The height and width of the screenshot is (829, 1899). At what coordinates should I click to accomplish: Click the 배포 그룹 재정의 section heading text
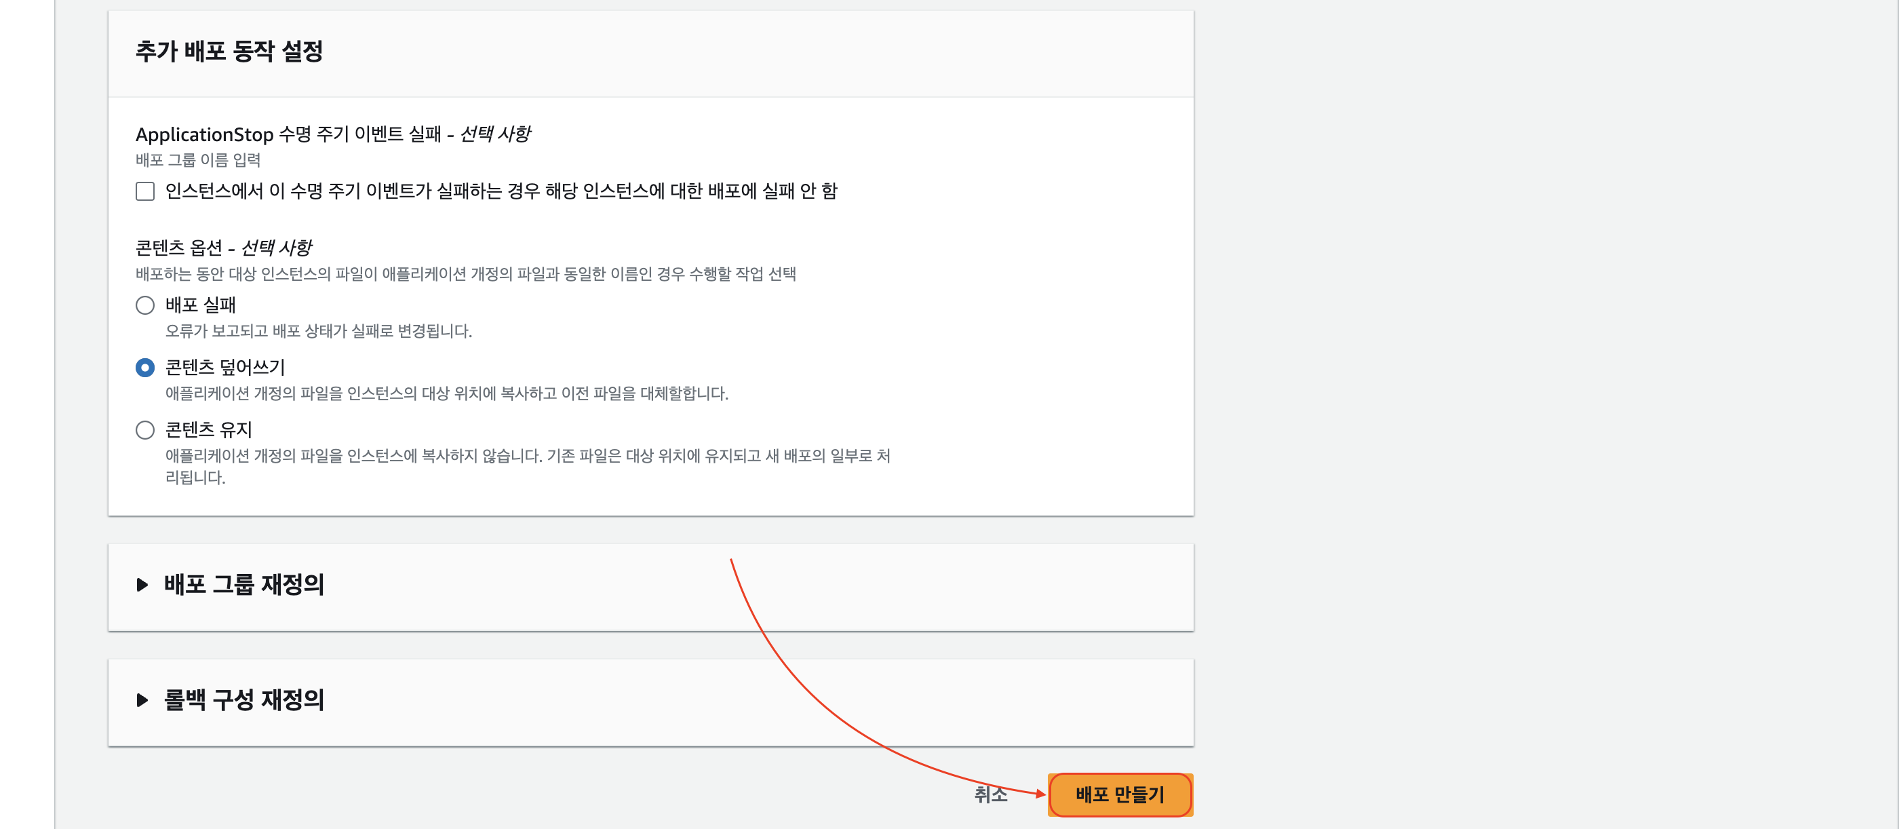243,585
